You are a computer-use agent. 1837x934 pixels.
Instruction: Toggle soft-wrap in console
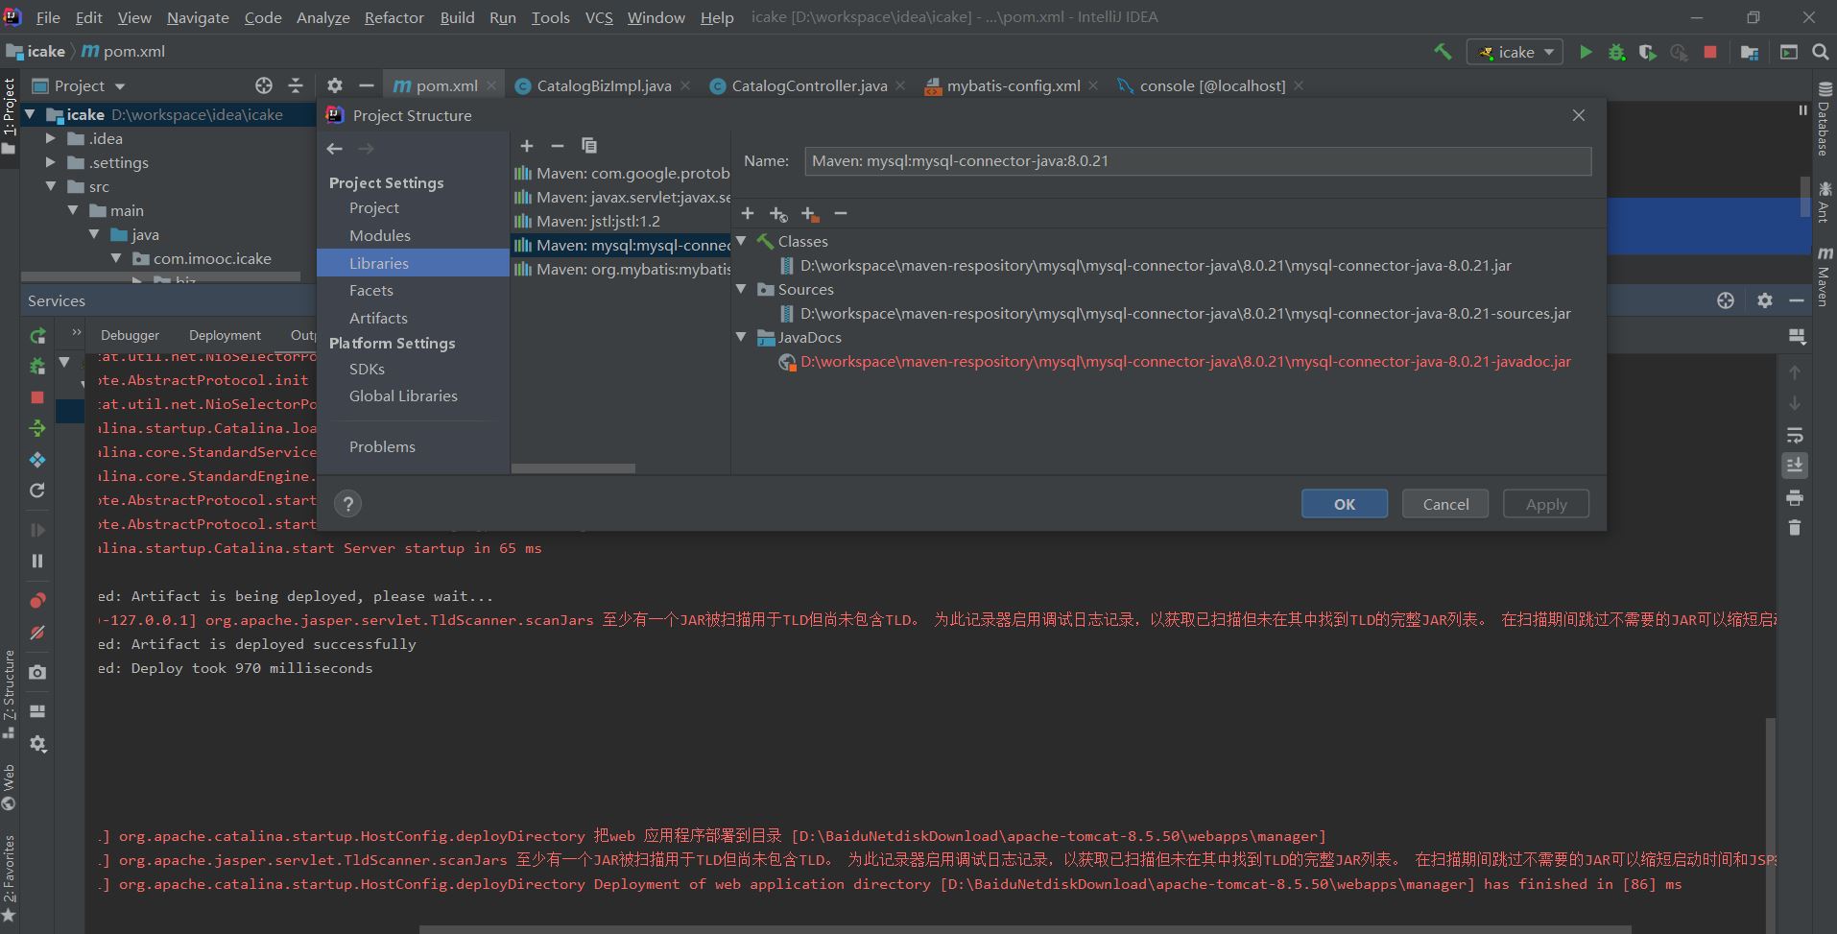[x=1795, y=435]
